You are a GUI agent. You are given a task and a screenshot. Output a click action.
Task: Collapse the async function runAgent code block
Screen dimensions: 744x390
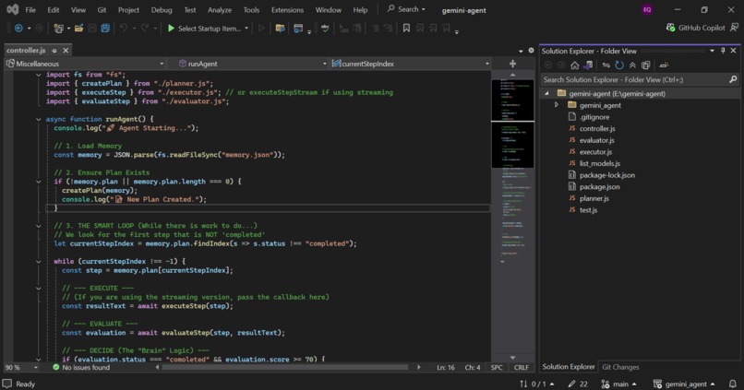pos(39,120)
